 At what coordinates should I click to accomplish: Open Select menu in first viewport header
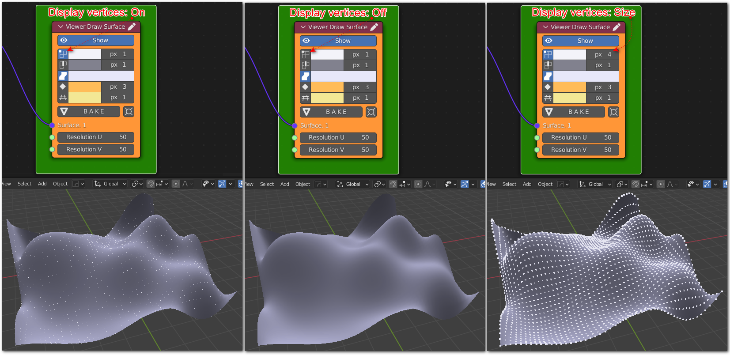[24, 184]
